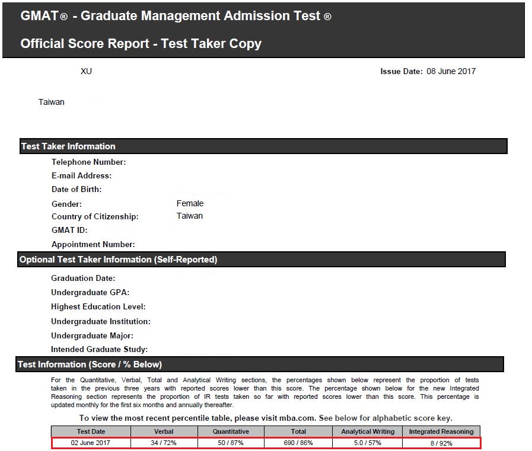Select the date 08 June 2017
Screen dimensions: 532x451
coord(451,71)
